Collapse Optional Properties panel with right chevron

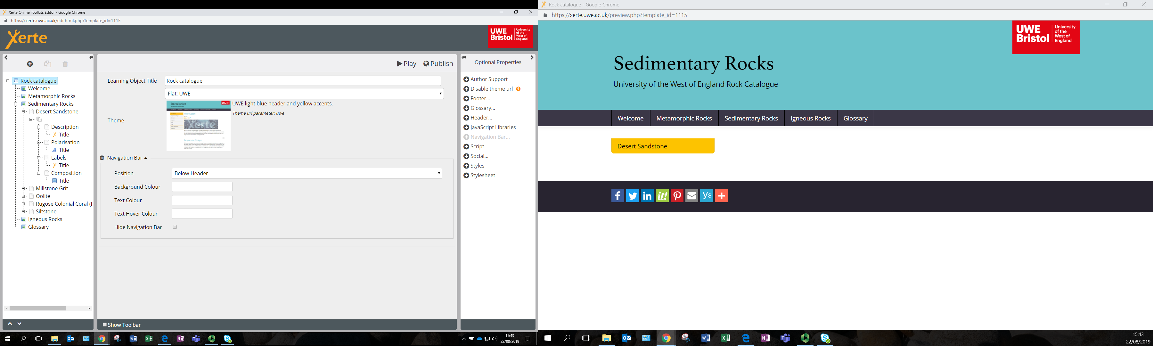(x=531, y=57)
